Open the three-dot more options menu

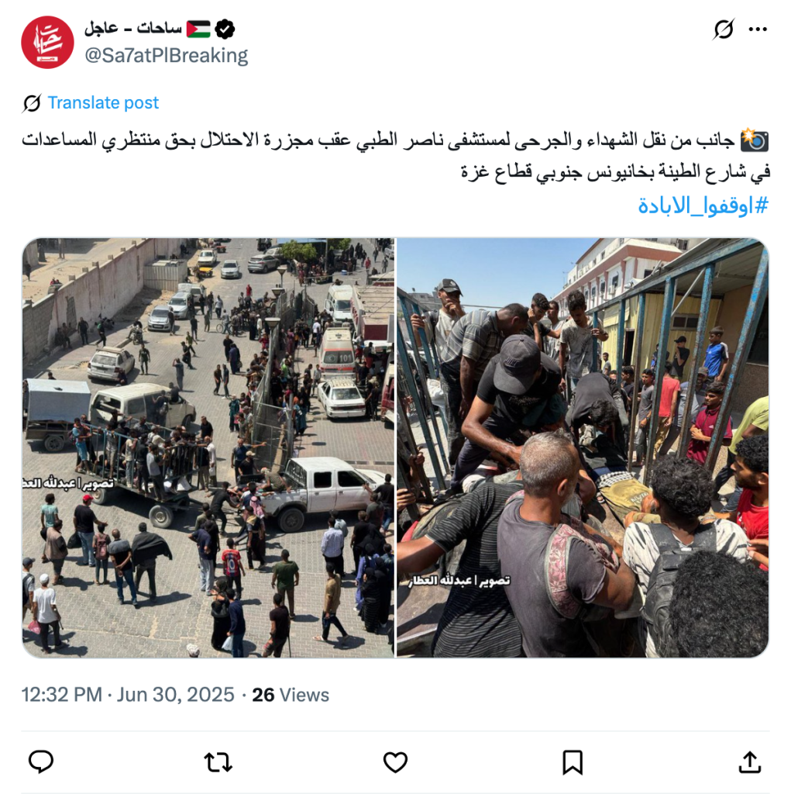pyautogui.click(x=758, y=29)
